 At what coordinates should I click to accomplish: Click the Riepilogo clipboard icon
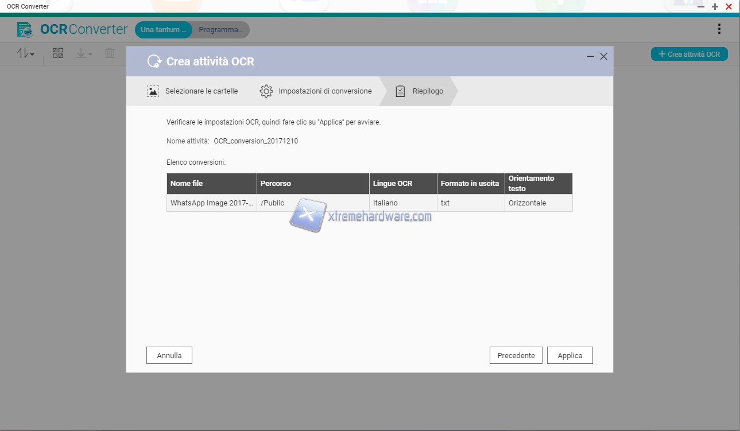click(x=400, y=91)
